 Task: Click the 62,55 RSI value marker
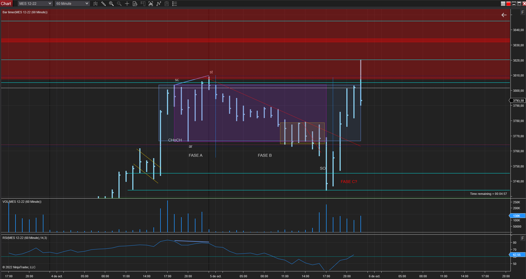coord(517,255)
